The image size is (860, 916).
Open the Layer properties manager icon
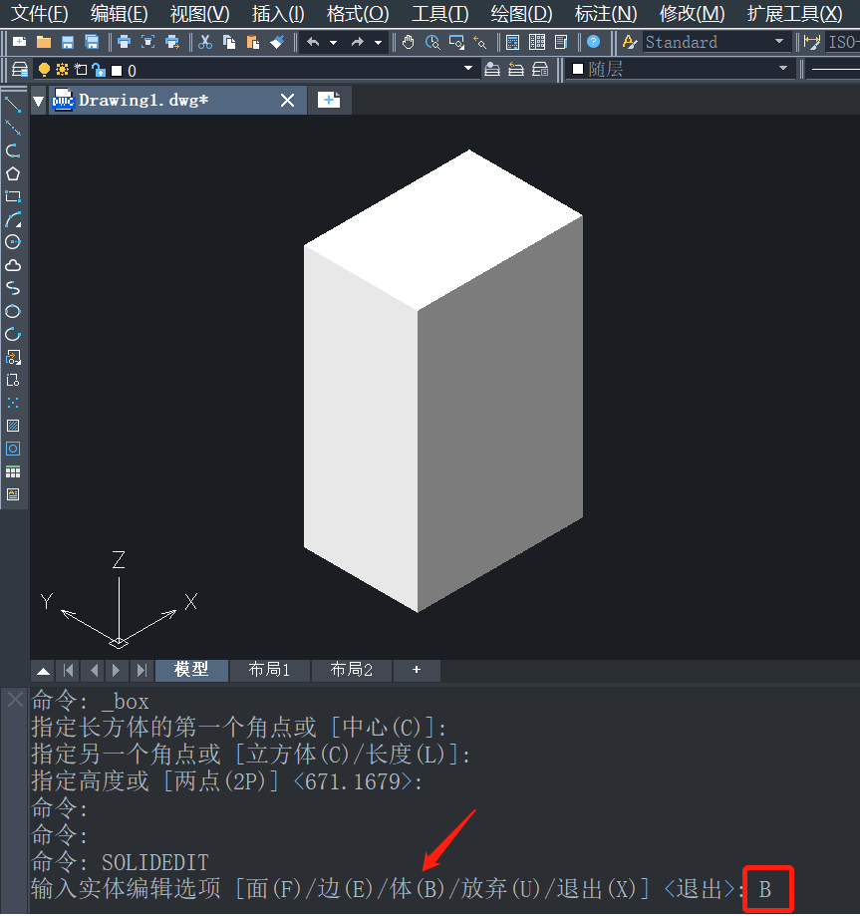point(19,70)
